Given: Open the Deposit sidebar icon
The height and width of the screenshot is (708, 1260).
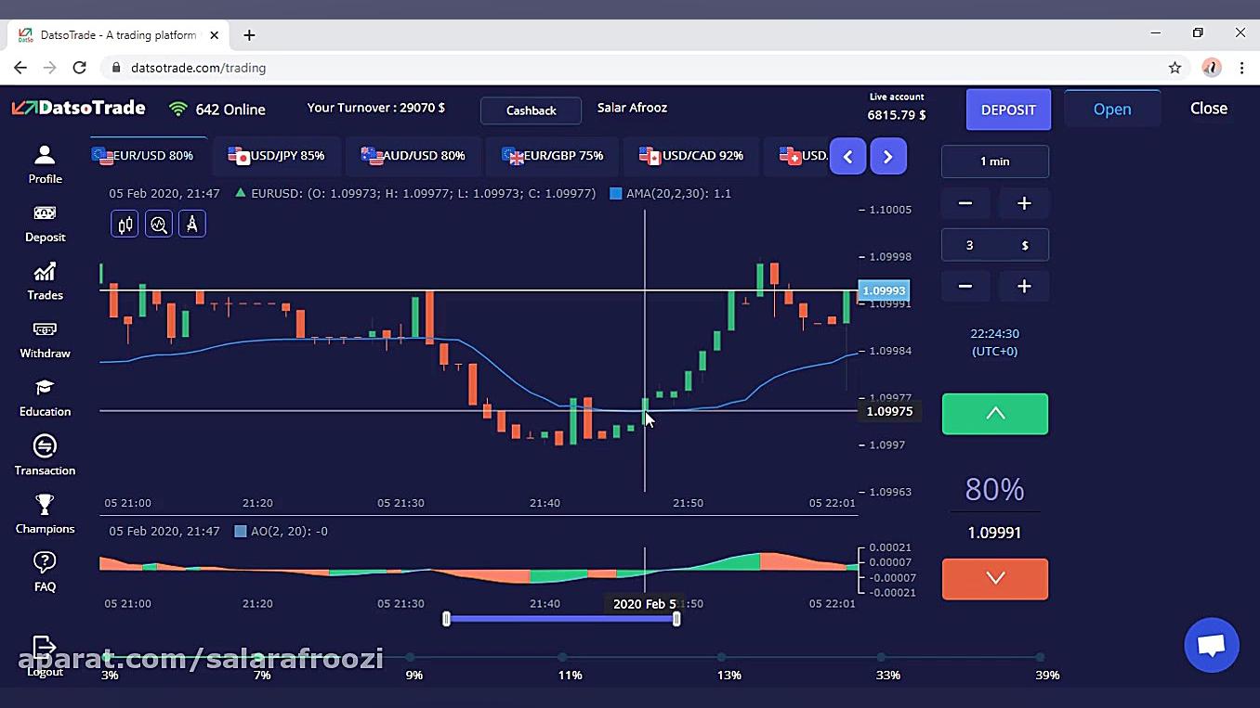Looking at the screenshot, I should click(x=45, y=213).
